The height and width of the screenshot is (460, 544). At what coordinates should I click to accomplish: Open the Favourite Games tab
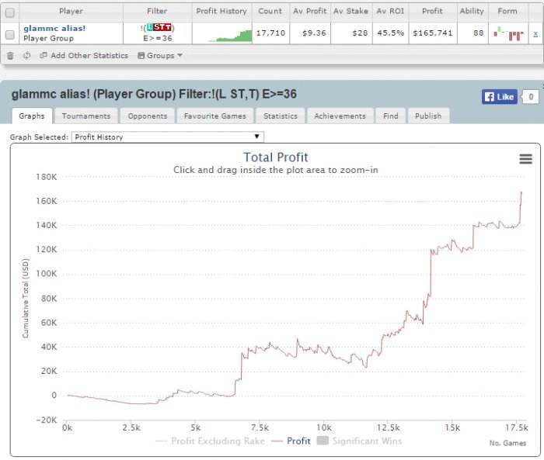[214, 116]
